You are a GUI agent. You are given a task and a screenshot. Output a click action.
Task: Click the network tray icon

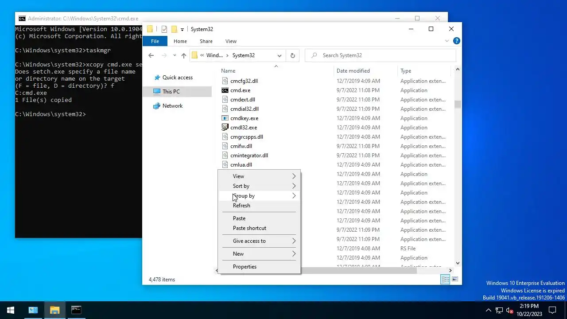499,310
